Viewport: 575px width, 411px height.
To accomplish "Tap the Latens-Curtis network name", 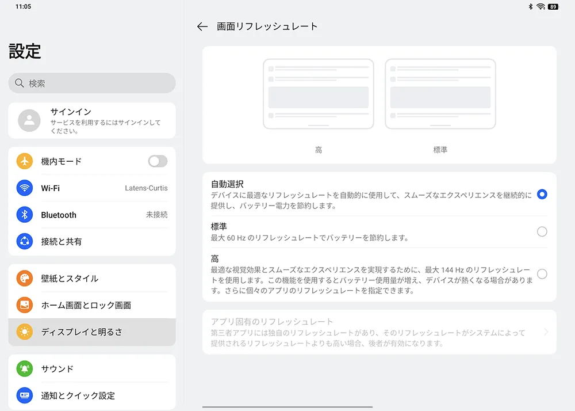I will [146, 188].
